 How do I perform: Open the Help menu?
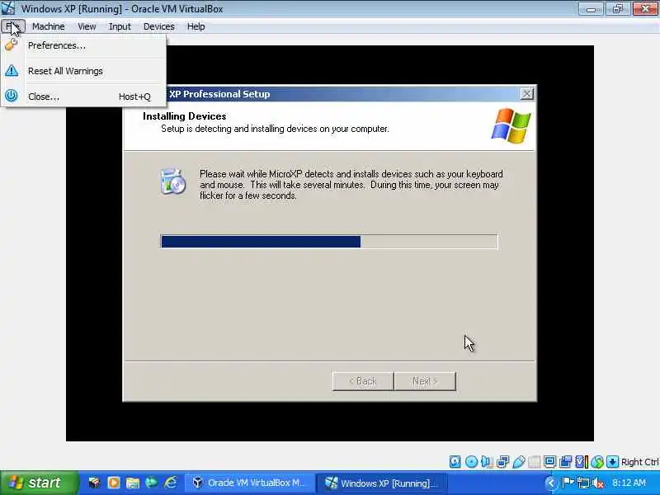click(196, 26)
